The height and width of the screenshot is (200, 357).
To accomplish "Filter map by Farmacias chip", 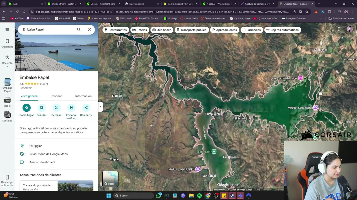I will 252,30.
